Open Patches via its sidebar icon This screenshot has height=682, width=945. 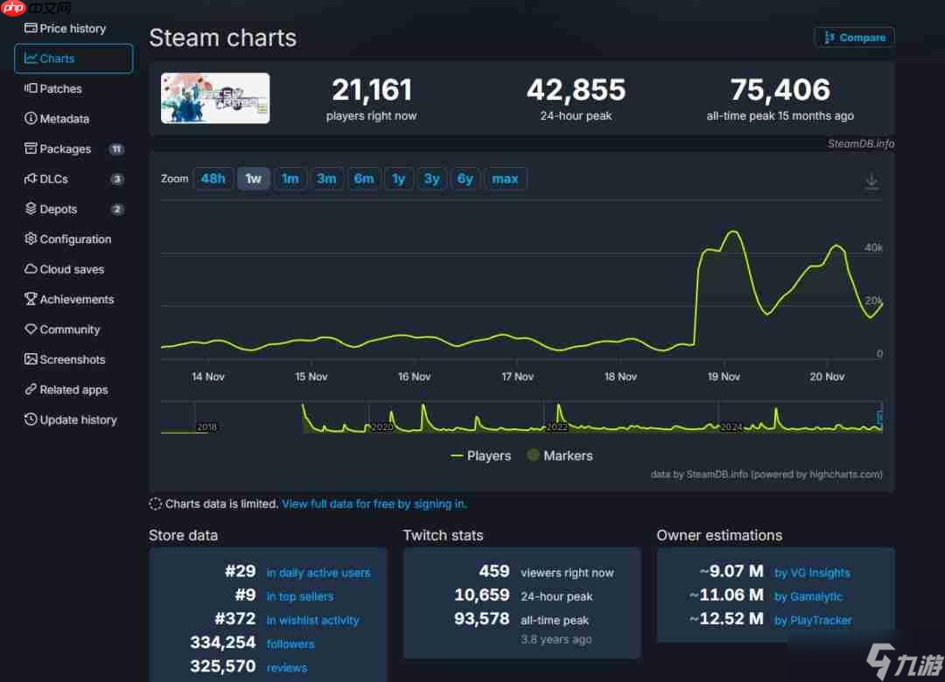click(x=31, y=88)
